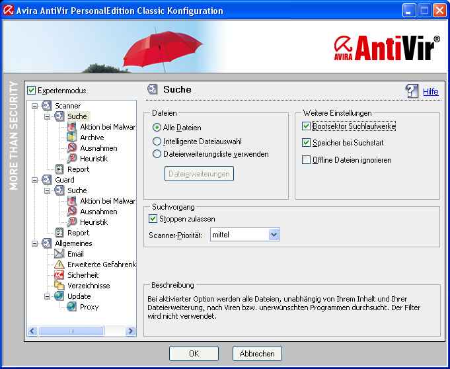Click the Aktion bei Malware icon under Scanner
Viewport: 450px width, 369px height.
[x=72, y=127]
